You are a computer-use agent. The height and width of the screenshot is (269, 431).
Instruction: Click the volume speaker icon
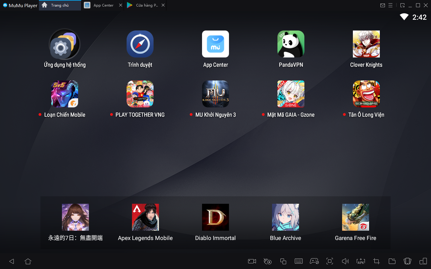click(345, 261)
